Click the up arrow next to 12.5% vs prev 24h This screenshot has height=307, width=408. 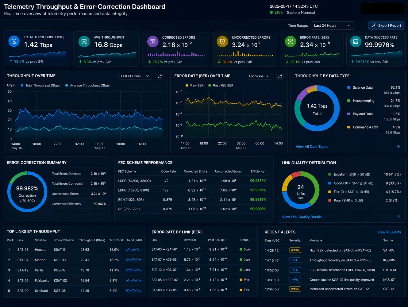pyautogui.click(x=11, y=61)
